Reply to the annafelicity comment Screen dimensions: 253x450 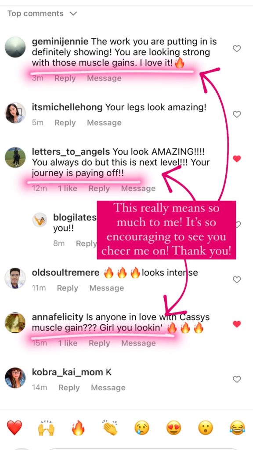99,343
